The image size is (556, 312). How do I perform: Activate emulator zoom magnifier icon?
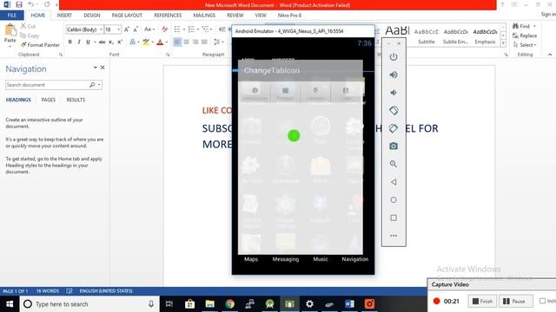[x=394, y=164]
